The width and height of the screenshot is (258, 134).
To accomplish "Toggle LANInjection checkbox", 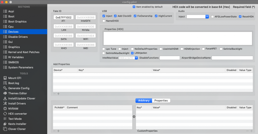I will click(132, 53).
